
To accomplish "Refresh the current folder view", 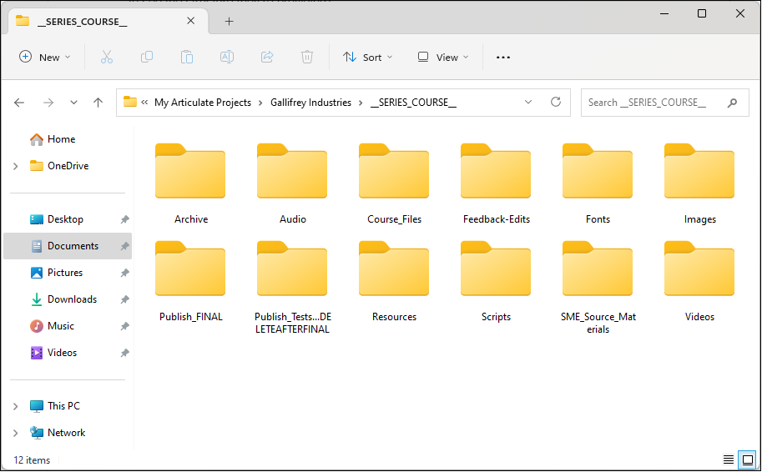I will pyautogui.click(x=556, y=103).
